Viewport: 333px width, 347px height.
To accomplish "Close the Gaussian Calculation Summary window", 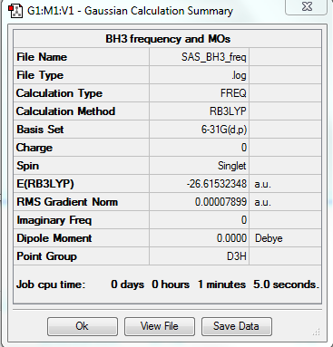I will 306,6.
